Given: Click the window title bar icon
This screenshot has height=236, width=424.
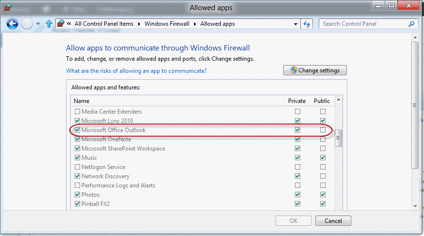Looking at the screenshot, I should (6, 7).
